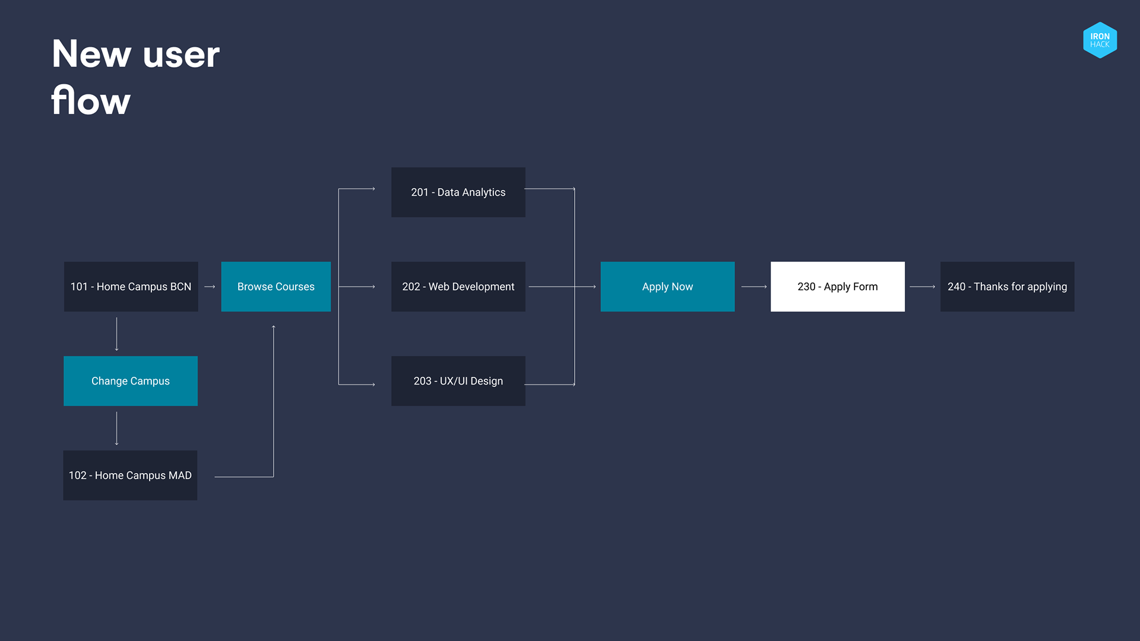The height and width of the screenshot is (641, 1140).
Task: Click arrow pointing into Apply Now box
Action: [585, 287]
